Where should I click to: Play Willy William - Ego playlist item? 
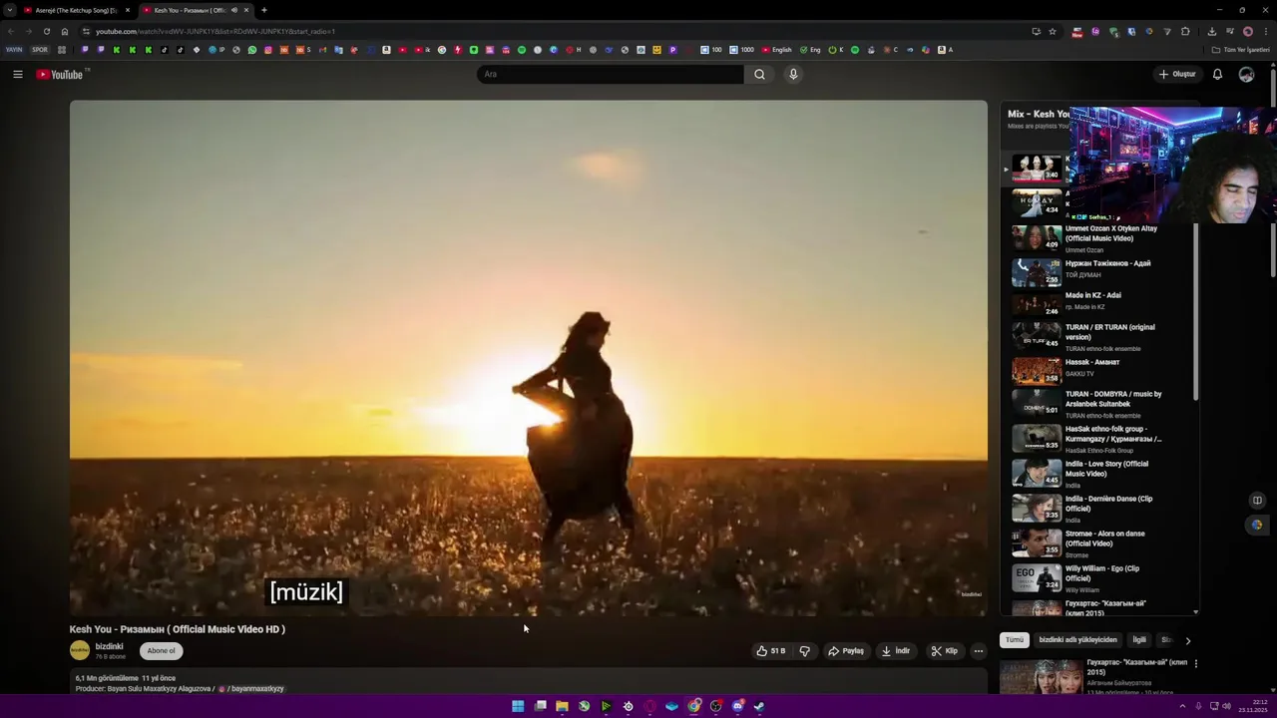[x=1101, y=577]
